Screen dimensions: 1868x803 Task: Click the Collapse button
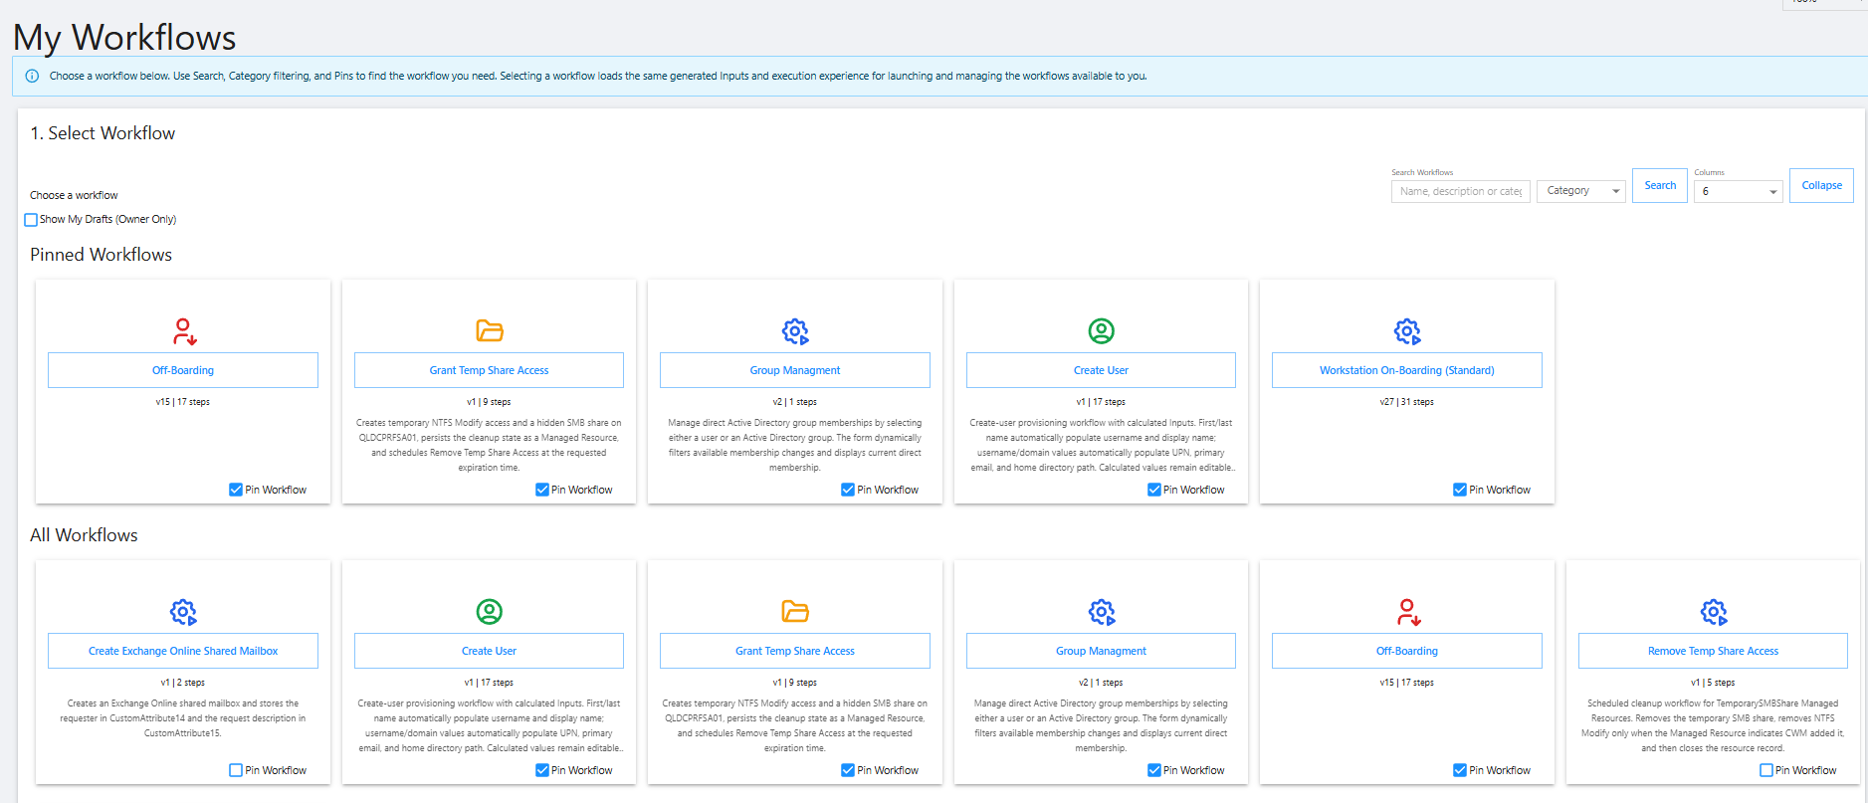coord(1821,185)
